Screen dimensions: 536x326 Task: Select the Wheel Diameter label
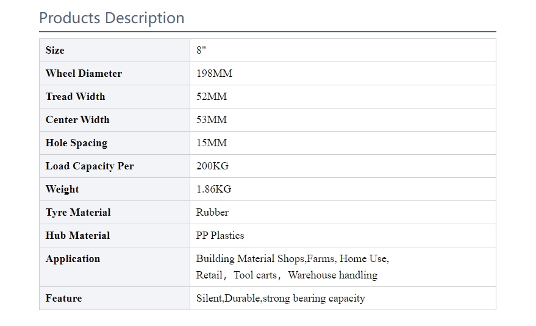point(84,74)
